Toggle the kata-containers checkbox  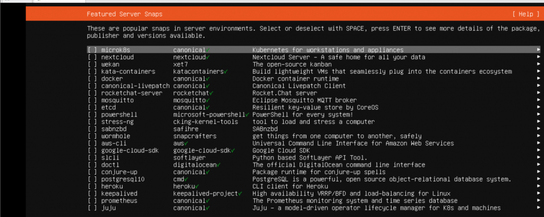pyautogui.click(x=92, y=71)
